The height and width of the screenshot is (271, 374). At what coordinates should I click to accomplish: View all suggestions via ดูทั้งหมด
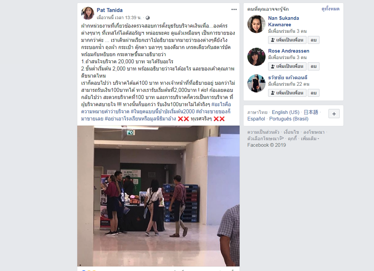(x=330, y=9)
